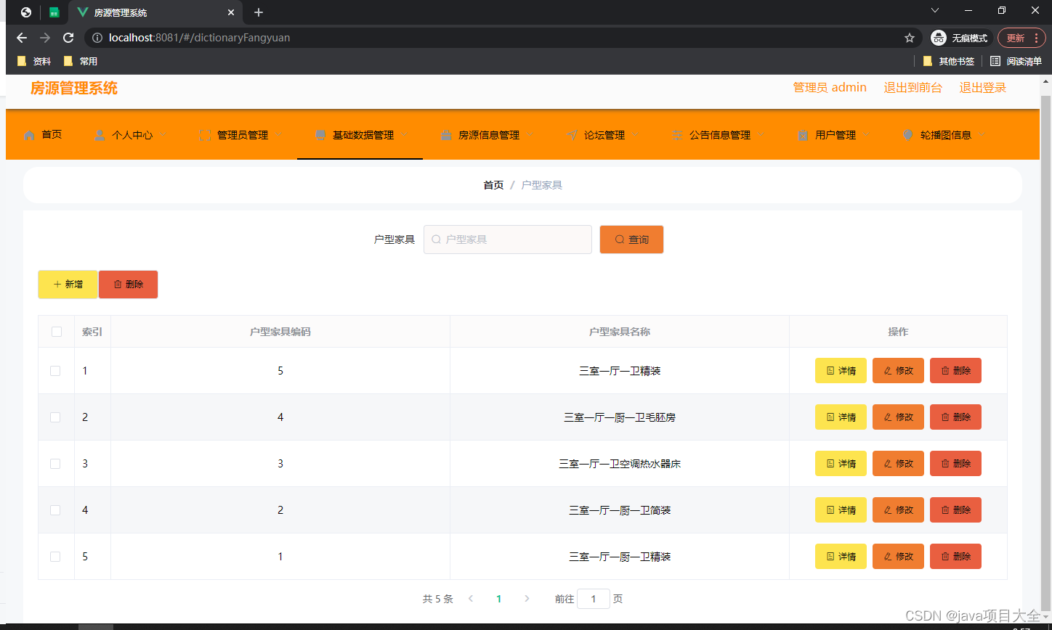Screen dimensions: 1052x630
Task: Go to next page with right arrow
Action: 527,599
